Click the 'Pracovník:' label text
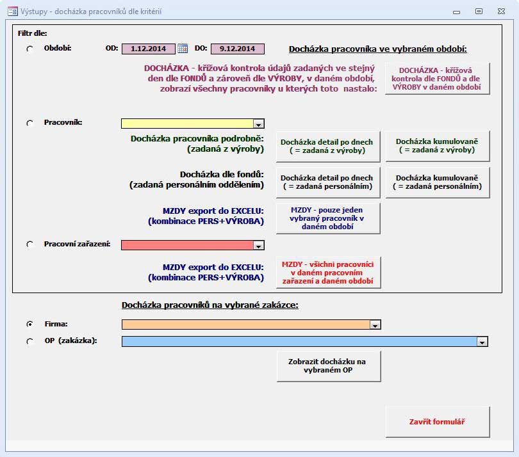The image size is (519, 457). (x=63, y=122)
